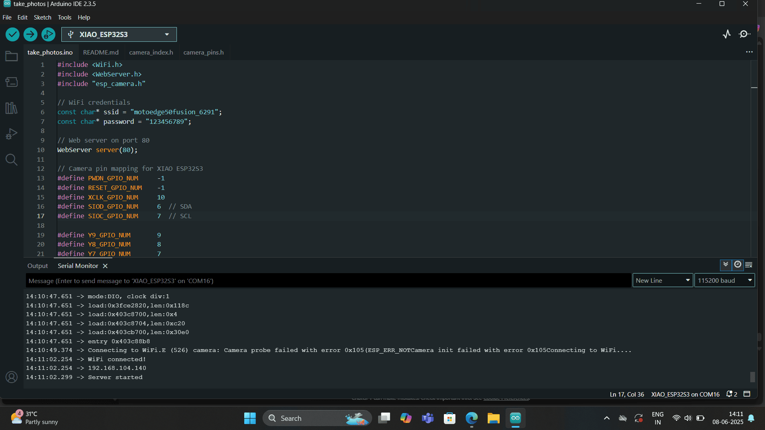The image size is (765, 430).
Task: Open the Library Manager sidebar panel
Action: [12, 108]
